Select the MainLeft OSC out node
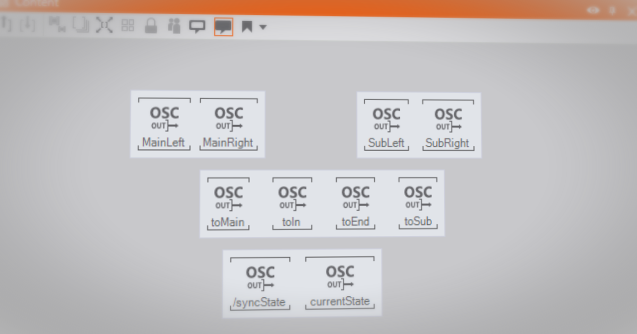The image size is (637, 334). coord(164,124)
